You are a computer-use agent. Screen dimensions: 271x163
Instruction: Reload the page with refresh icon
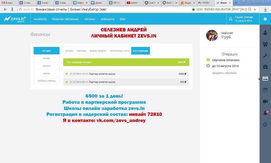20,9
